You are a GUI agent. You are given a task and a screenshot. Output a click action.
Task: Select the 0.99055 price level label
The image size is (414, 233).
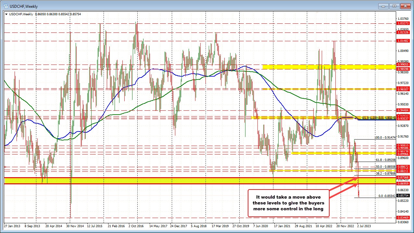(404, 64)
